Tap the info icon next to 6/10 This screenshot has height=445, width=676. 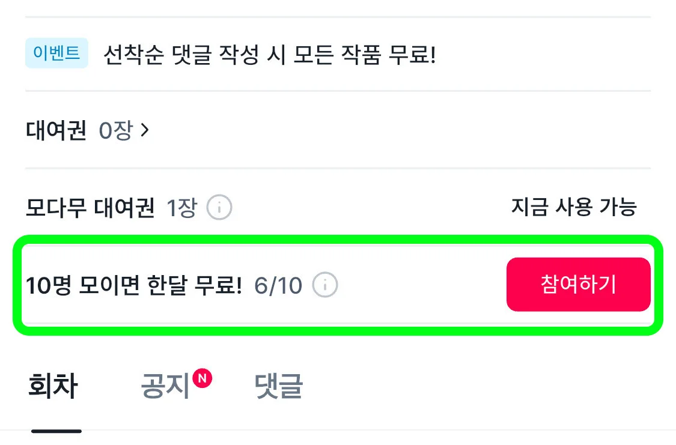tap(325, 285)
